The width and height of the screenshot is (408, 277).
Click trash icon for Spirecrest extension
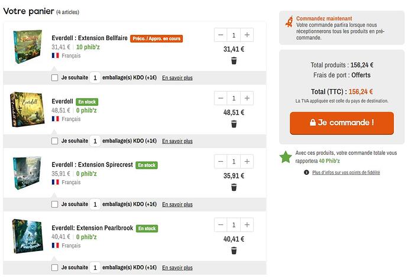[x=234, y=187]
